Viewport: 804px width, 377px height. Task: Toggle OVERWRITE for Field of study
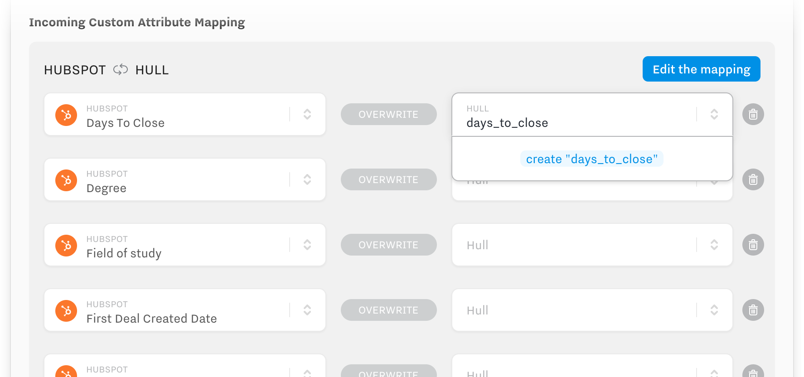pyautogui.click(x=388, y=245)
